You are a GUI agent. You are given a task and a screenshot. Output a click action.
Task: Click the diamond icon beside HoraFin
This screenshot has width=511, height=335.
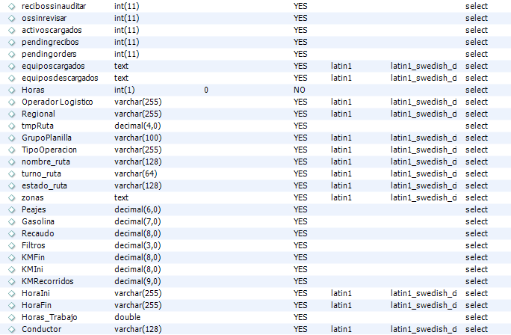(12, 305)
